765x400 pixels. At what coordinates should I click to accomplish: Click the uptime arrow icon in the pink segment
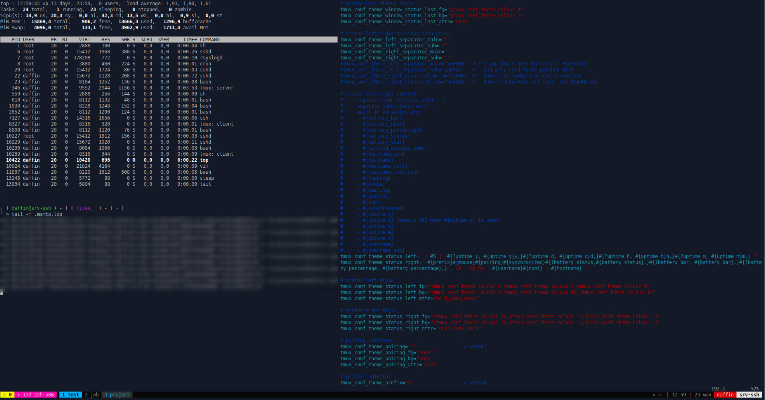[x=19, y=395]
